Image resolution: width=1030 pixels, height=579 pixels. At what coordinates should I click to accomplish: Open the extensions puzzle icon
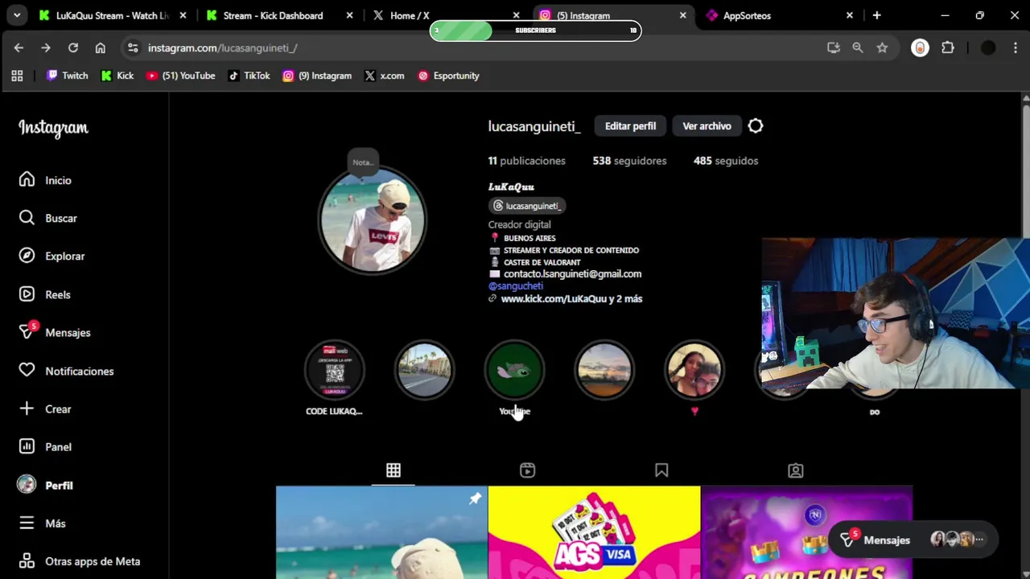pyautogui.click(x=948, y=47)
